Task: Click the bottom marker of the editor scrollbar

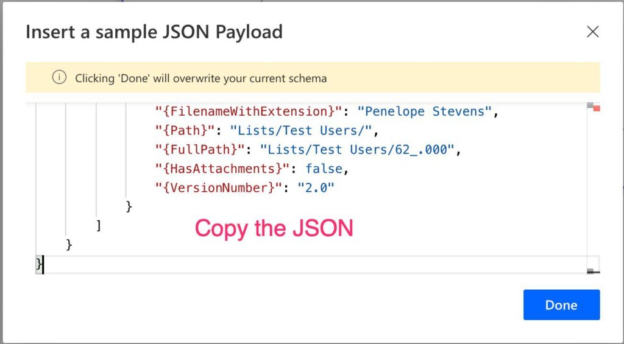Action: tap(594, 272)
